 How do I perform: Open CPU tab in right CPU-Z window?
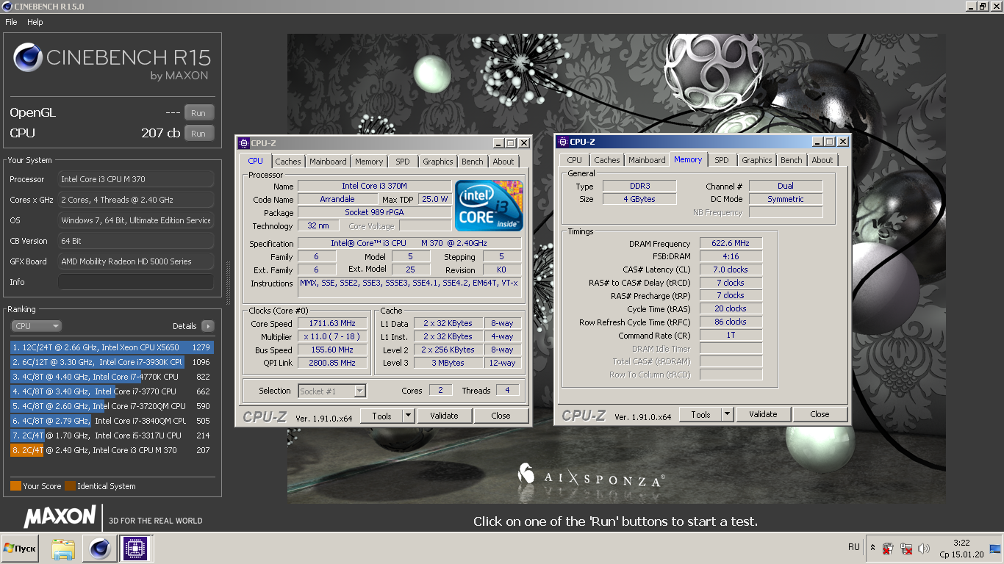tap(574, 160)
